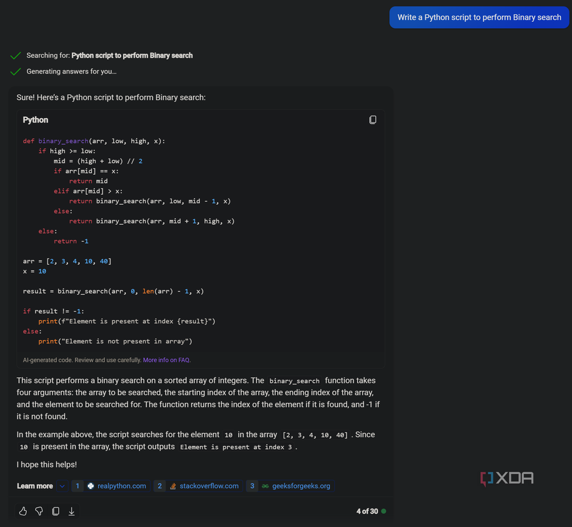Click 'Sure! Here's a Python script' intro text

111,98
